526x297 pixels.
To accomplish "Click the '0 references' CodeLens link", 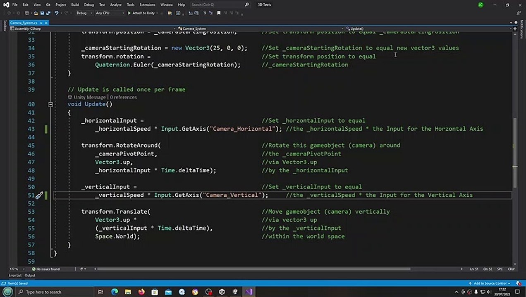I will coord(123,97).
